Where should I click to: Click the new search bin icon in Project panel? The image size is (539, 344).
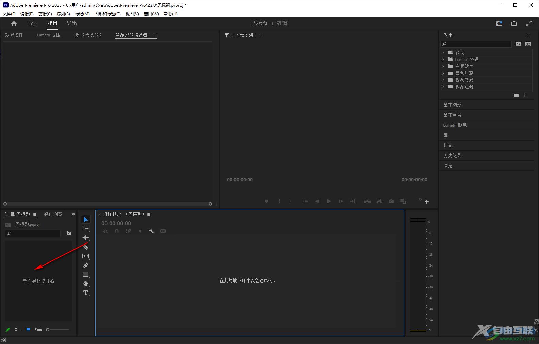(x=69, y=233)
